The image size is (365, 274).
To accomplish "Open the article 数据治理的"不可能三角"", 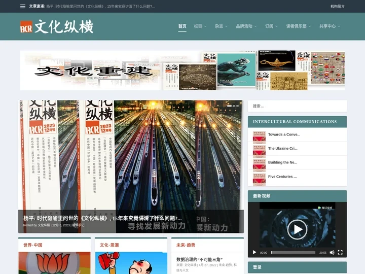I will [x=200, y=259].
